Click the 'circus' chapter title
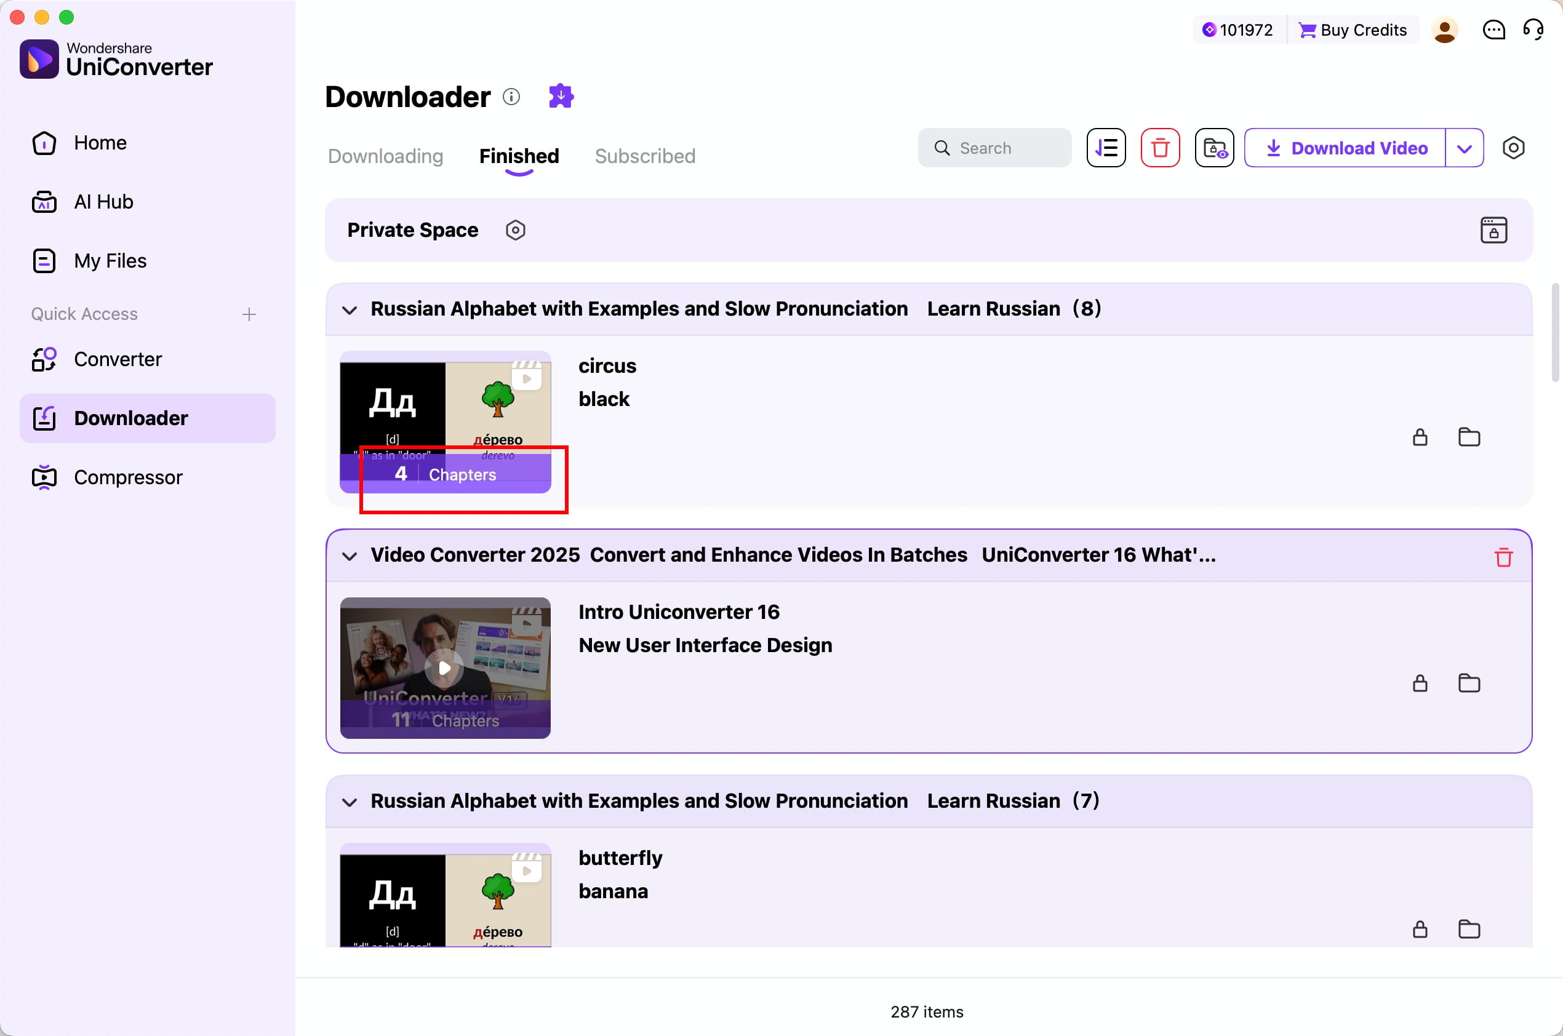This screenshot has height=1036, width=1563. (x=607, y=366)
